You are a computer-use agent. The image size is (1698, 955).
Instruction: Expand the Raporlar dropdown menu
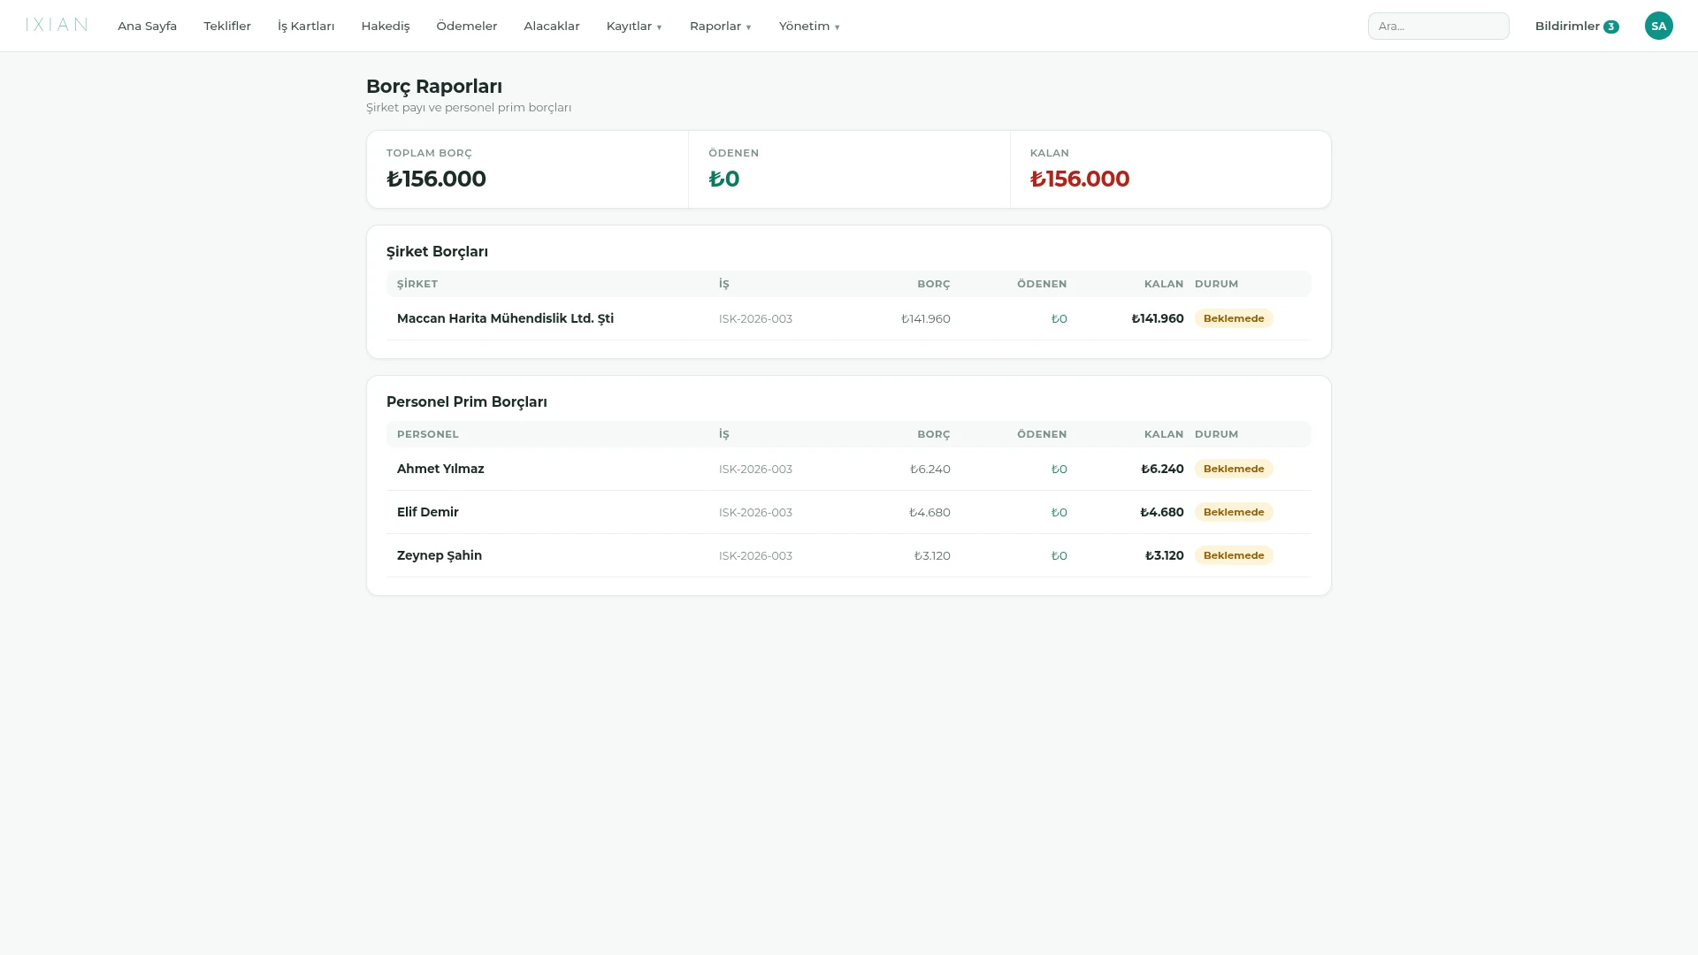720,26
